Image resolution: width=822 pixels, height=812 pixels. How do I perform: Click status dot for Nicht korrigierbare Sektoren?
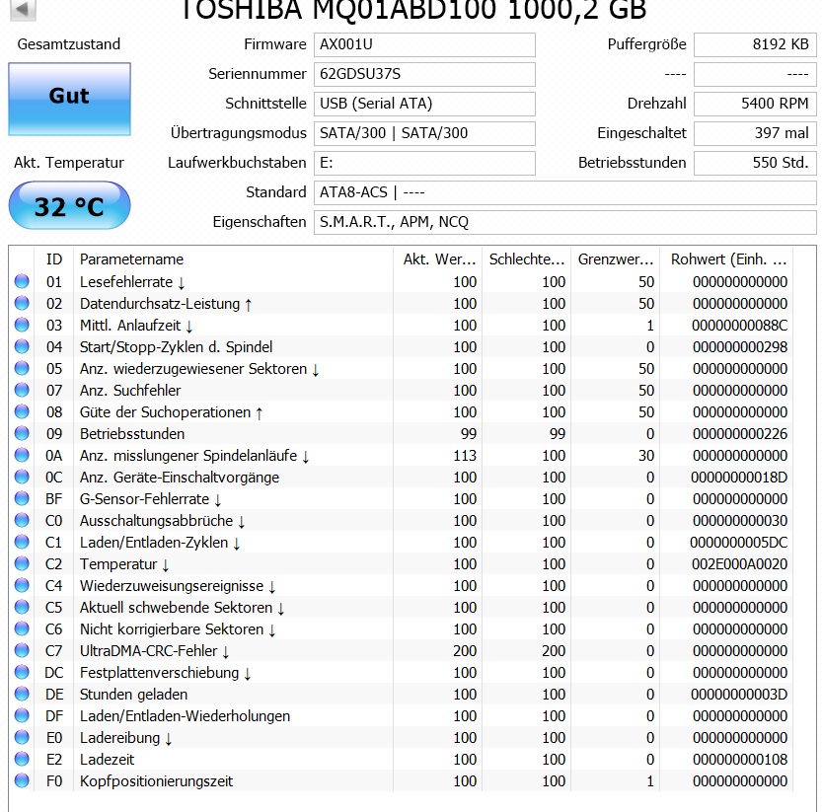22,628
